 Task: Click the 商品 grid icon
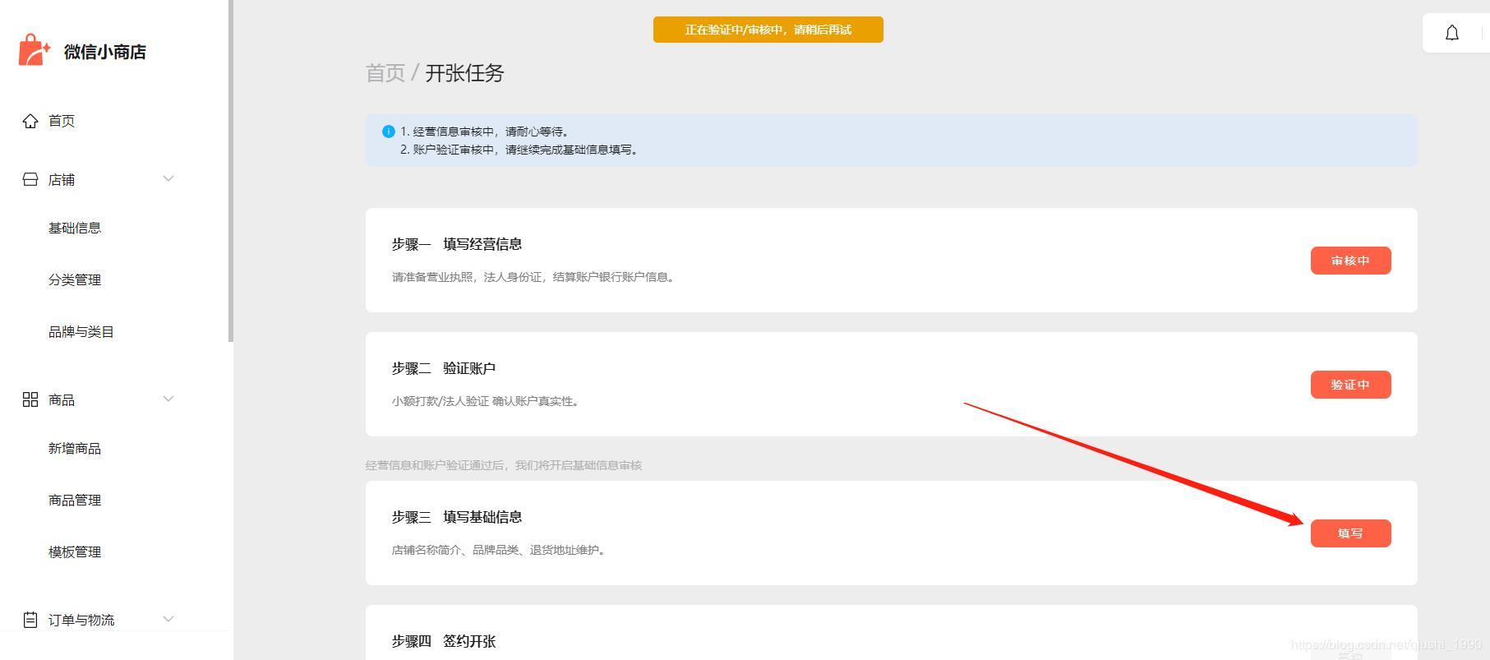tap(30, 399)
